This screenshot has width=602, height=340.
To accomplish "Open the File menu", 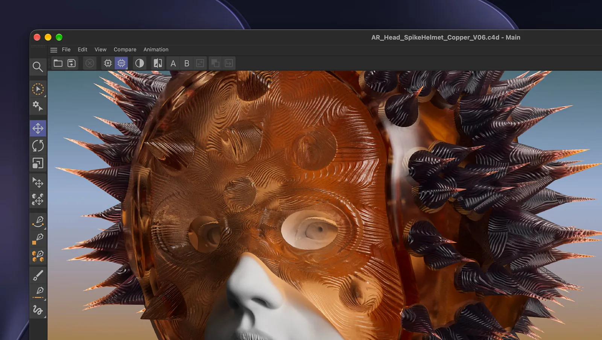I will pos(66,50).
